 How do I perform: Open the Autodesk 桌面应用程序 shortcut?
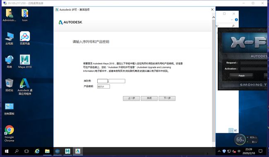(x=25, y=87)
